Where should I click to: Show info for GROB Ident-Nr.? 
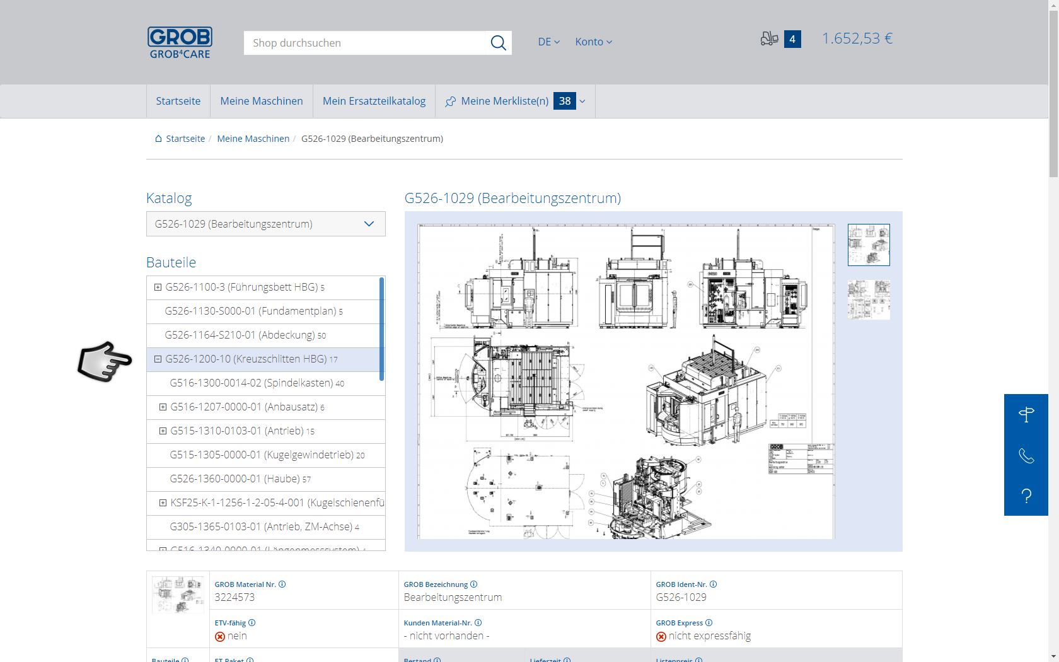coord(713,584)
